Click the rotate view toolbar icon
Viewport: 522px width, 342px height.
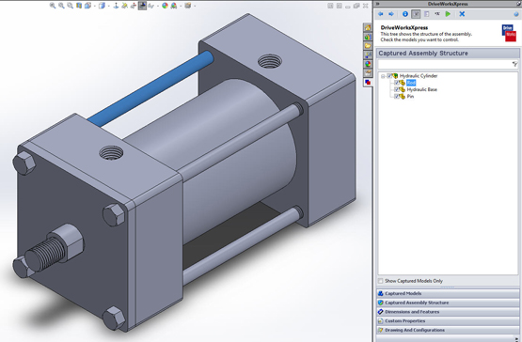tap(134, 6)
